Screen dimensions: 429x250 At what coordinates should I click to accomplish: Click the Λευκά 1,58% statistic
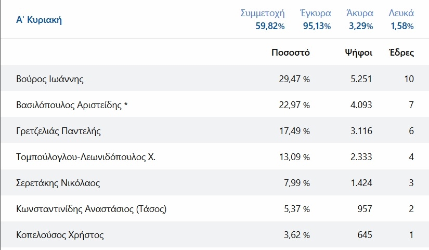[401, 19]
